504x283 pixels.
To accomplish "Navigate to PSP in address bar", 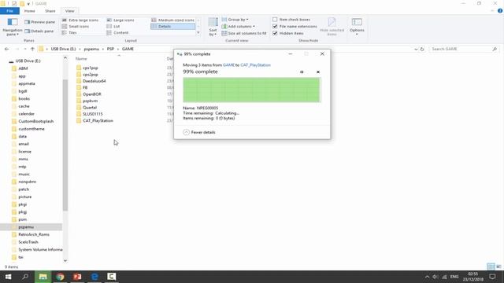I will point(110,49).
